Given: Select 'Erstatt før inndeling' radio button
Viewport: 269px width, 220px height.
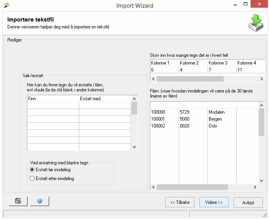Looking at the screenshot, I should (32, 170).
